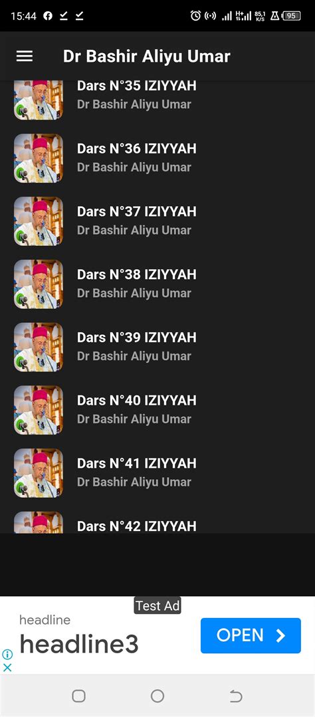Tap Dars N°42 IZIYYAH title

pyautogui.click(x=137, y=526)
